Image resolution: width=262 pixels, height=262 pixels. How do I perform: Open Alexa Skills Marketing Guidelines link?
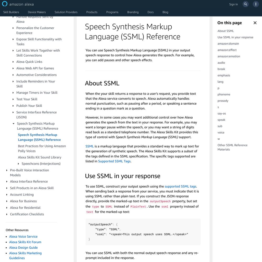point(25,255)
